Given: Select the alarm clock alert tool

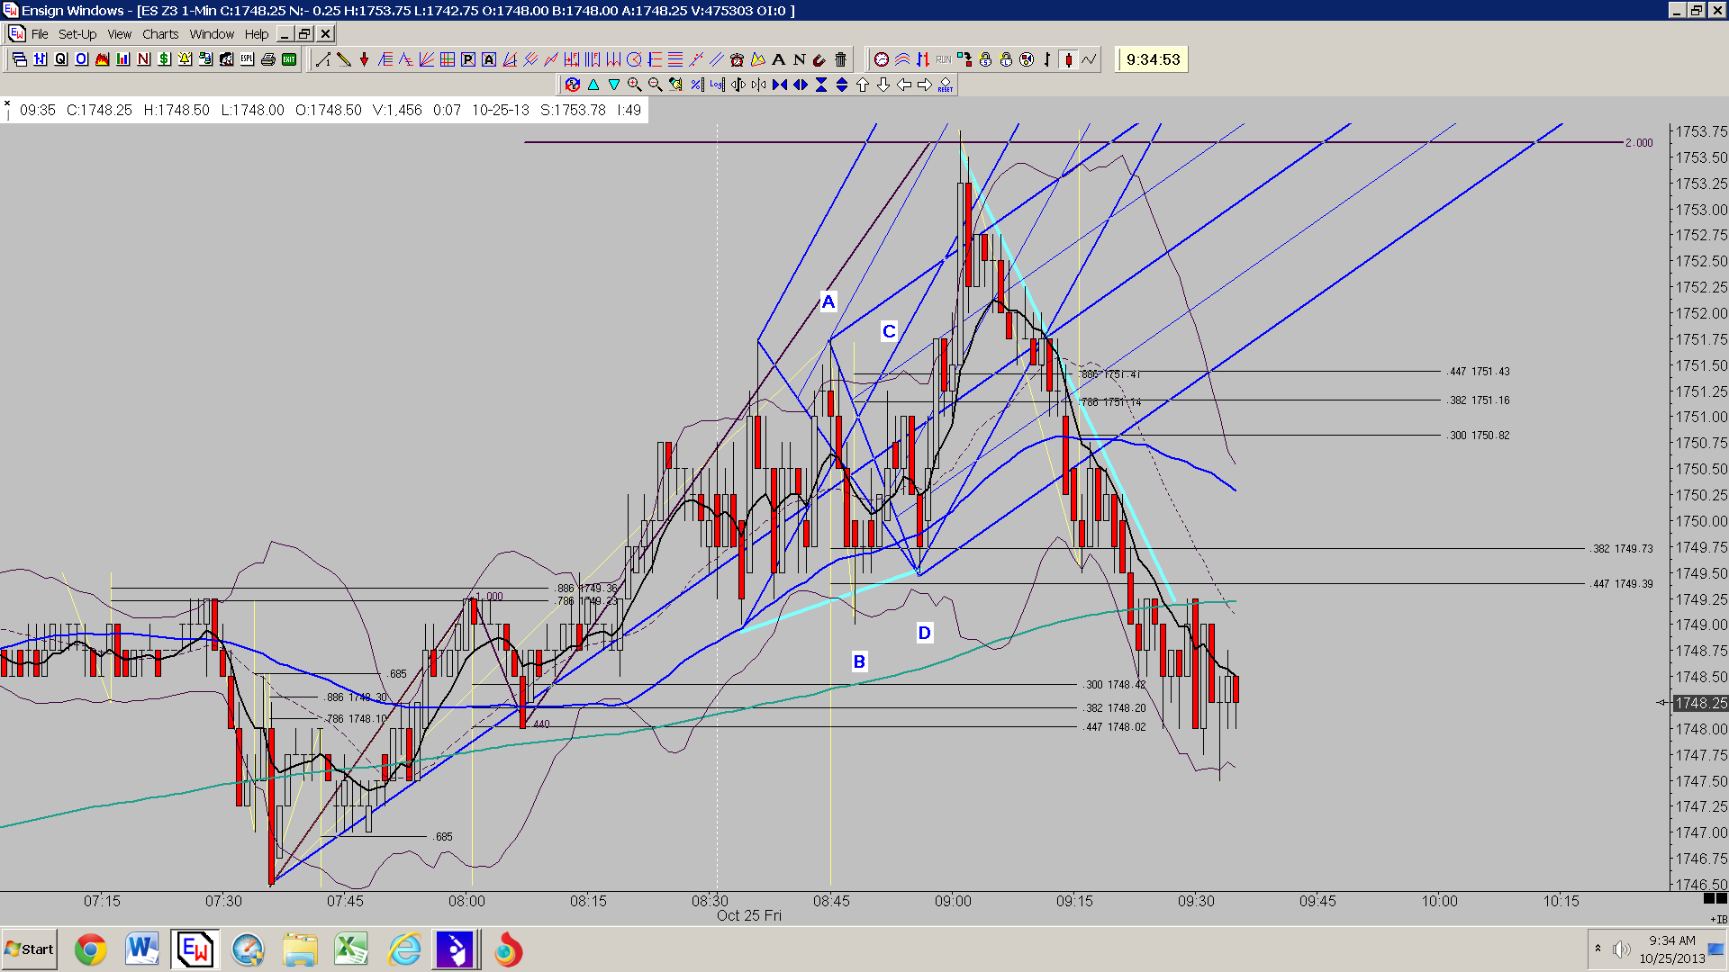Looking at the screenshot, I should coord(737,59).
